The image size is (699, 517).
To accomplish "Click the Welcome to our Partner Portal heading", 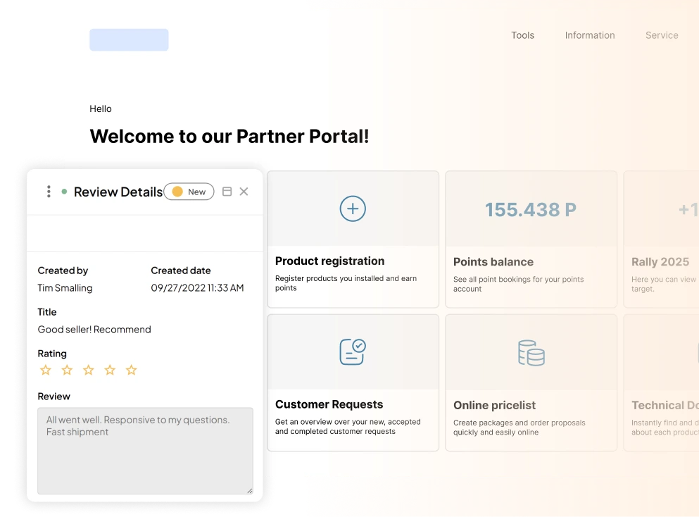I will tap(229, 136).
